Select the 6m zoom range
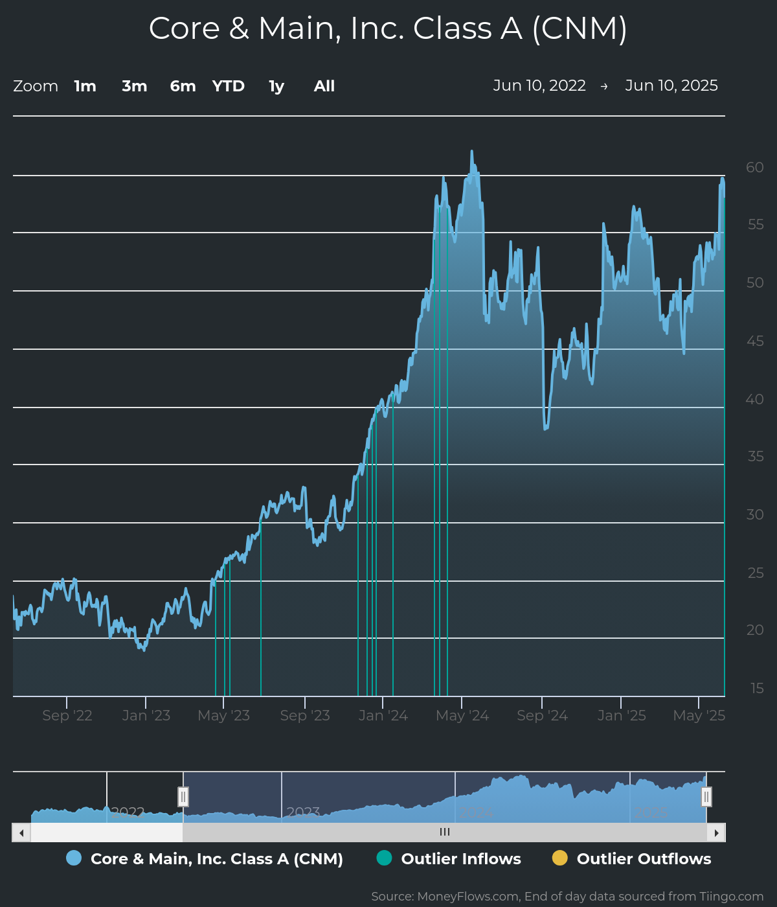This screenshot has width=777, height=907. point(183,86)
